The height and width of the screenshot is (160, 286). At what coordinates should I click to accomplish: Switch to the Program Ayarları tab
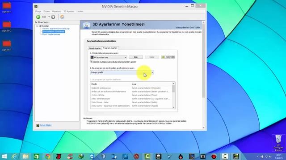[110, 48]
